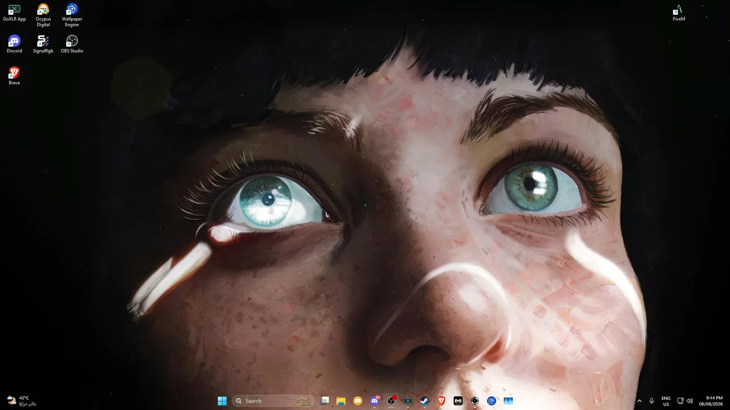Open File Explorer from the taskbar

coord(341,401)
